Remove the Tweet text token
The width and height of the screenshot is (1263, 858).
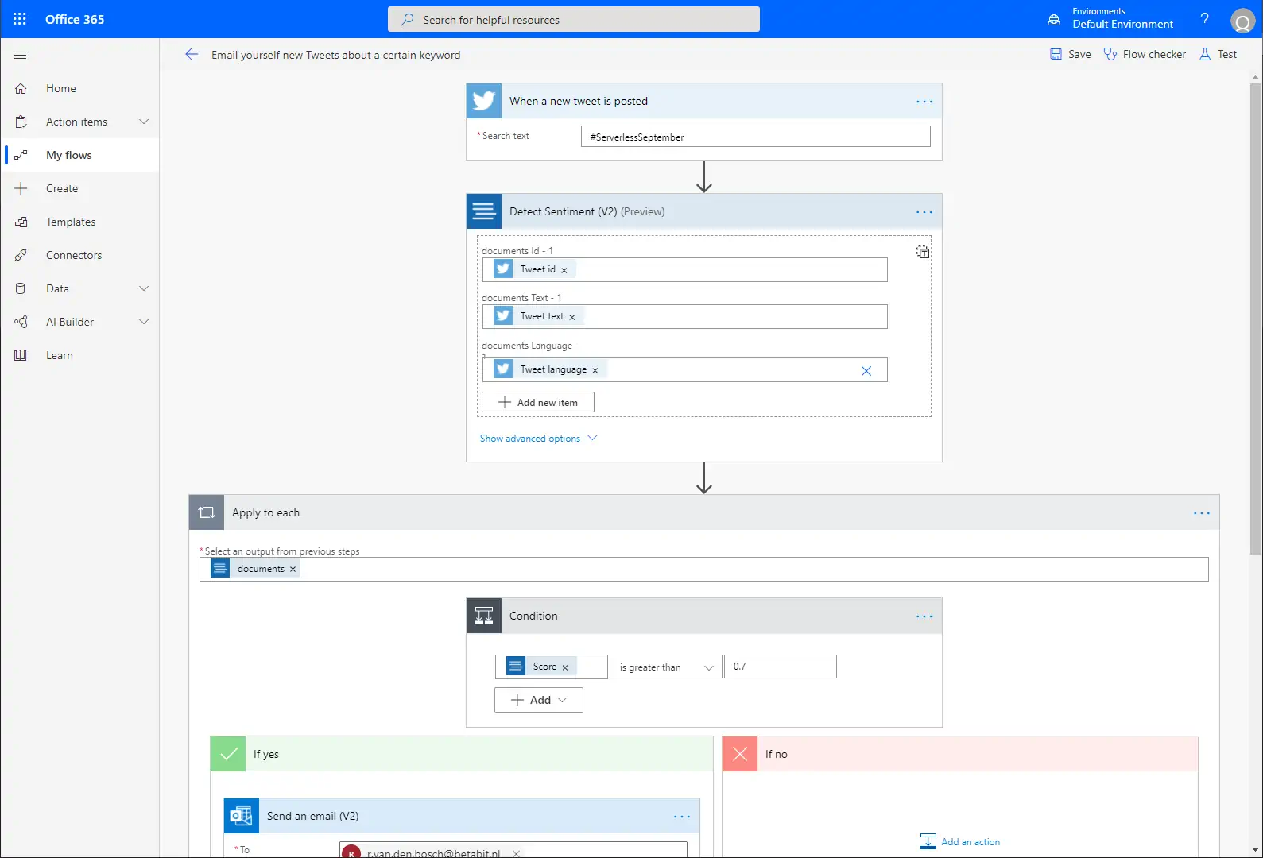coord(572,317)
